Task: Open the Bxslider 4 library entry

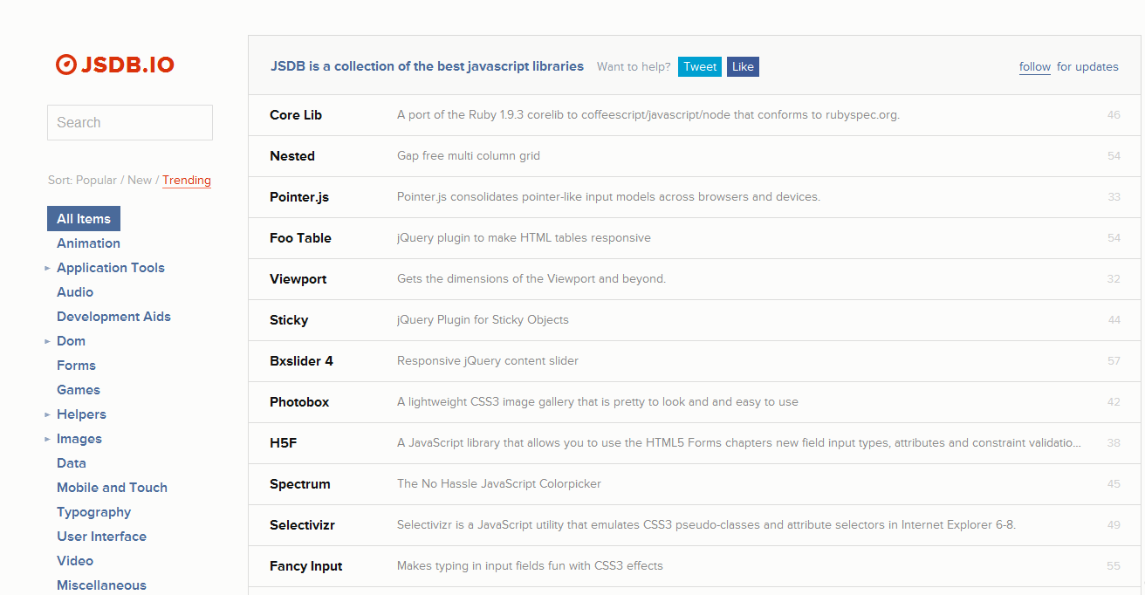Action: click(301, 361)
